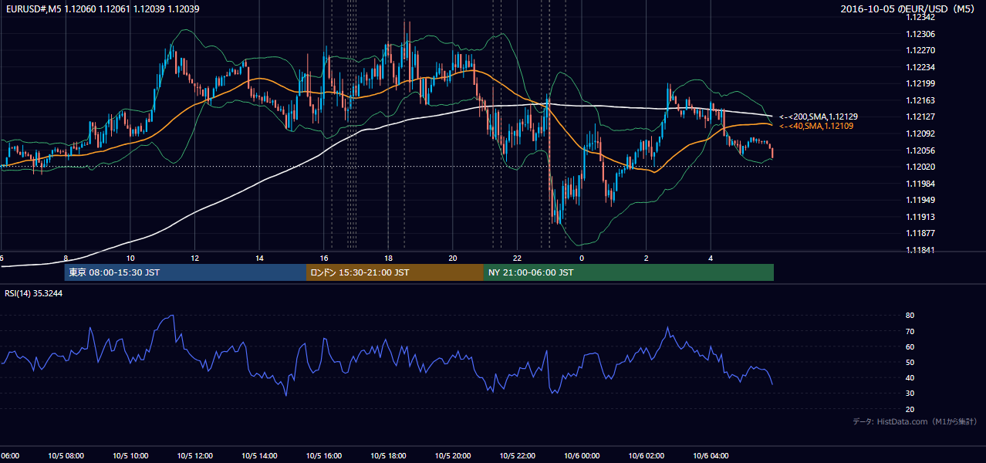Click price level 1.11984 on the axis
The height and width of the screenshot is (463, 986).
(x=920, y=184)
